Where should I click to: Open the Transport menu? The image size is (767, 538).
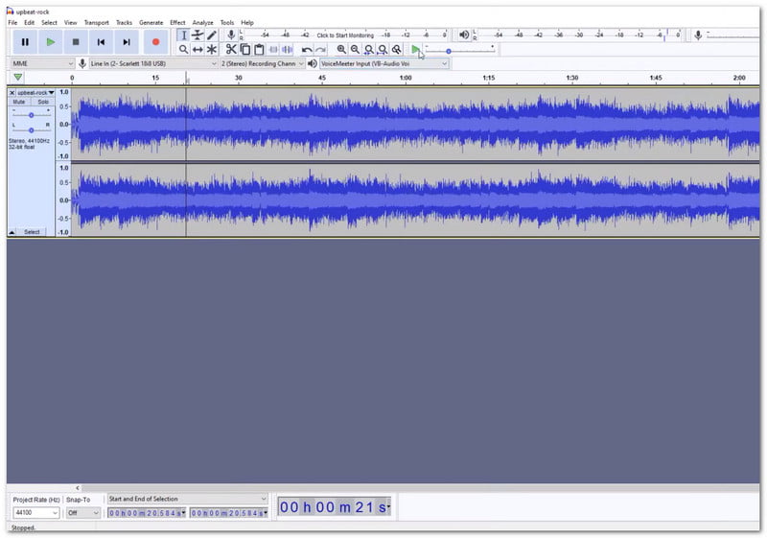tap(97, 22)
